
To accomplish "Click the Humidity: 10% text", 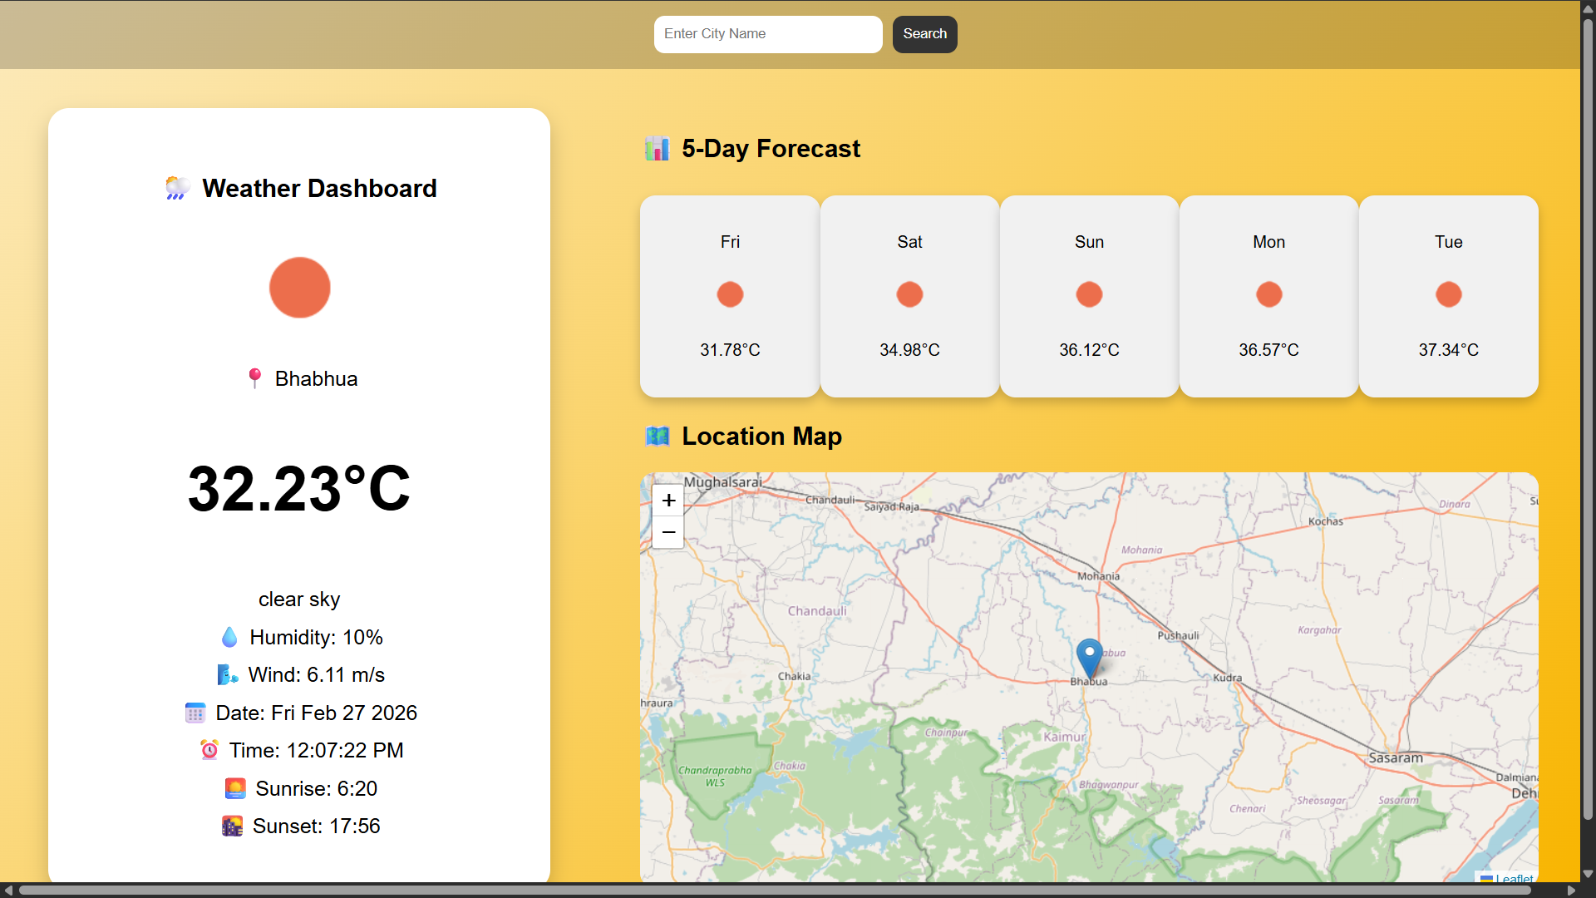I will [316, 638].
